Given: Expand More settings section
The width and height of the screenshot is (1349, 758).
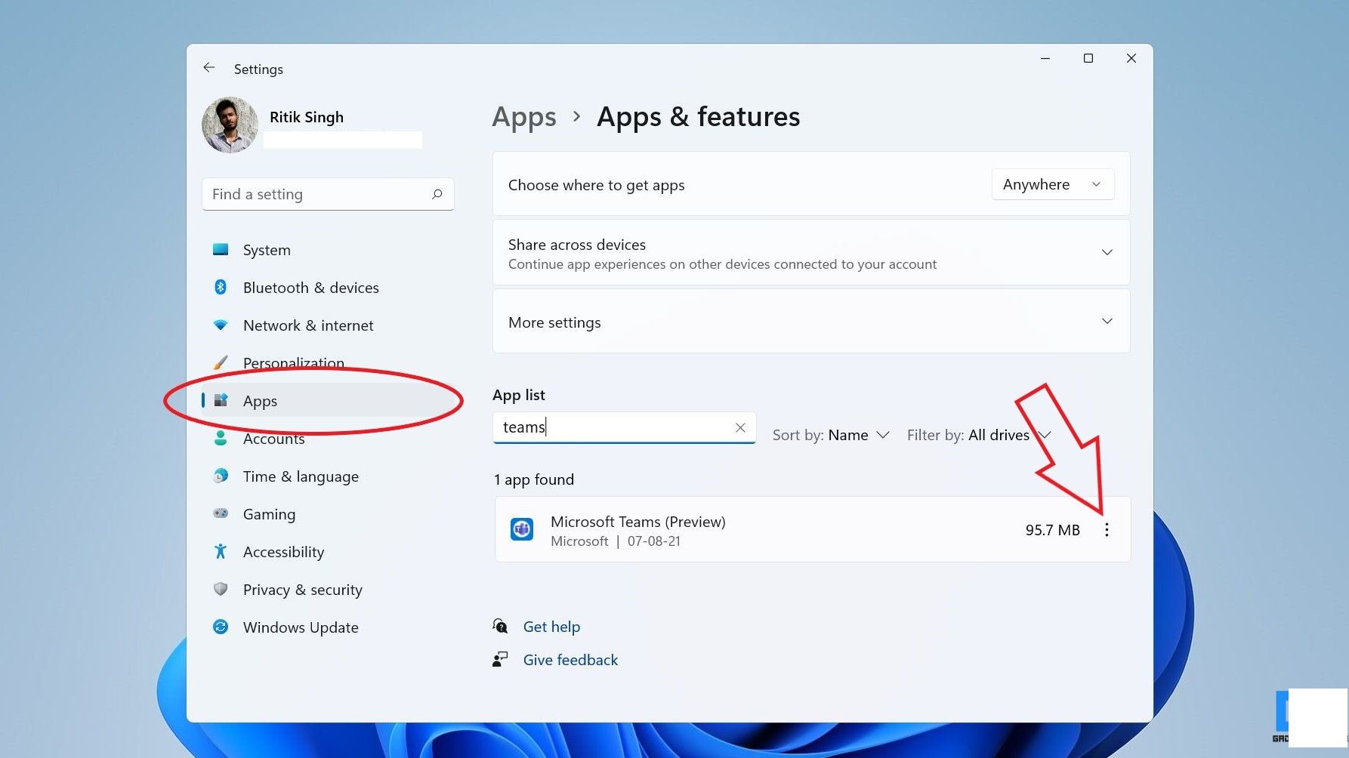Looking at the screenshot, I should coord(1107,321).
